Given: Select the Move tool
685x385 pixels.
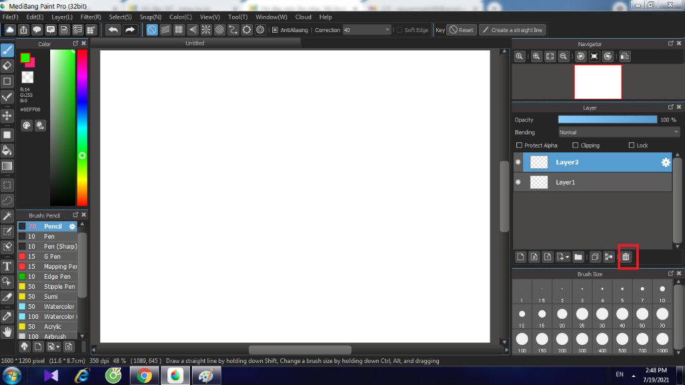Looking at the screenshot, I should [7, 116].
